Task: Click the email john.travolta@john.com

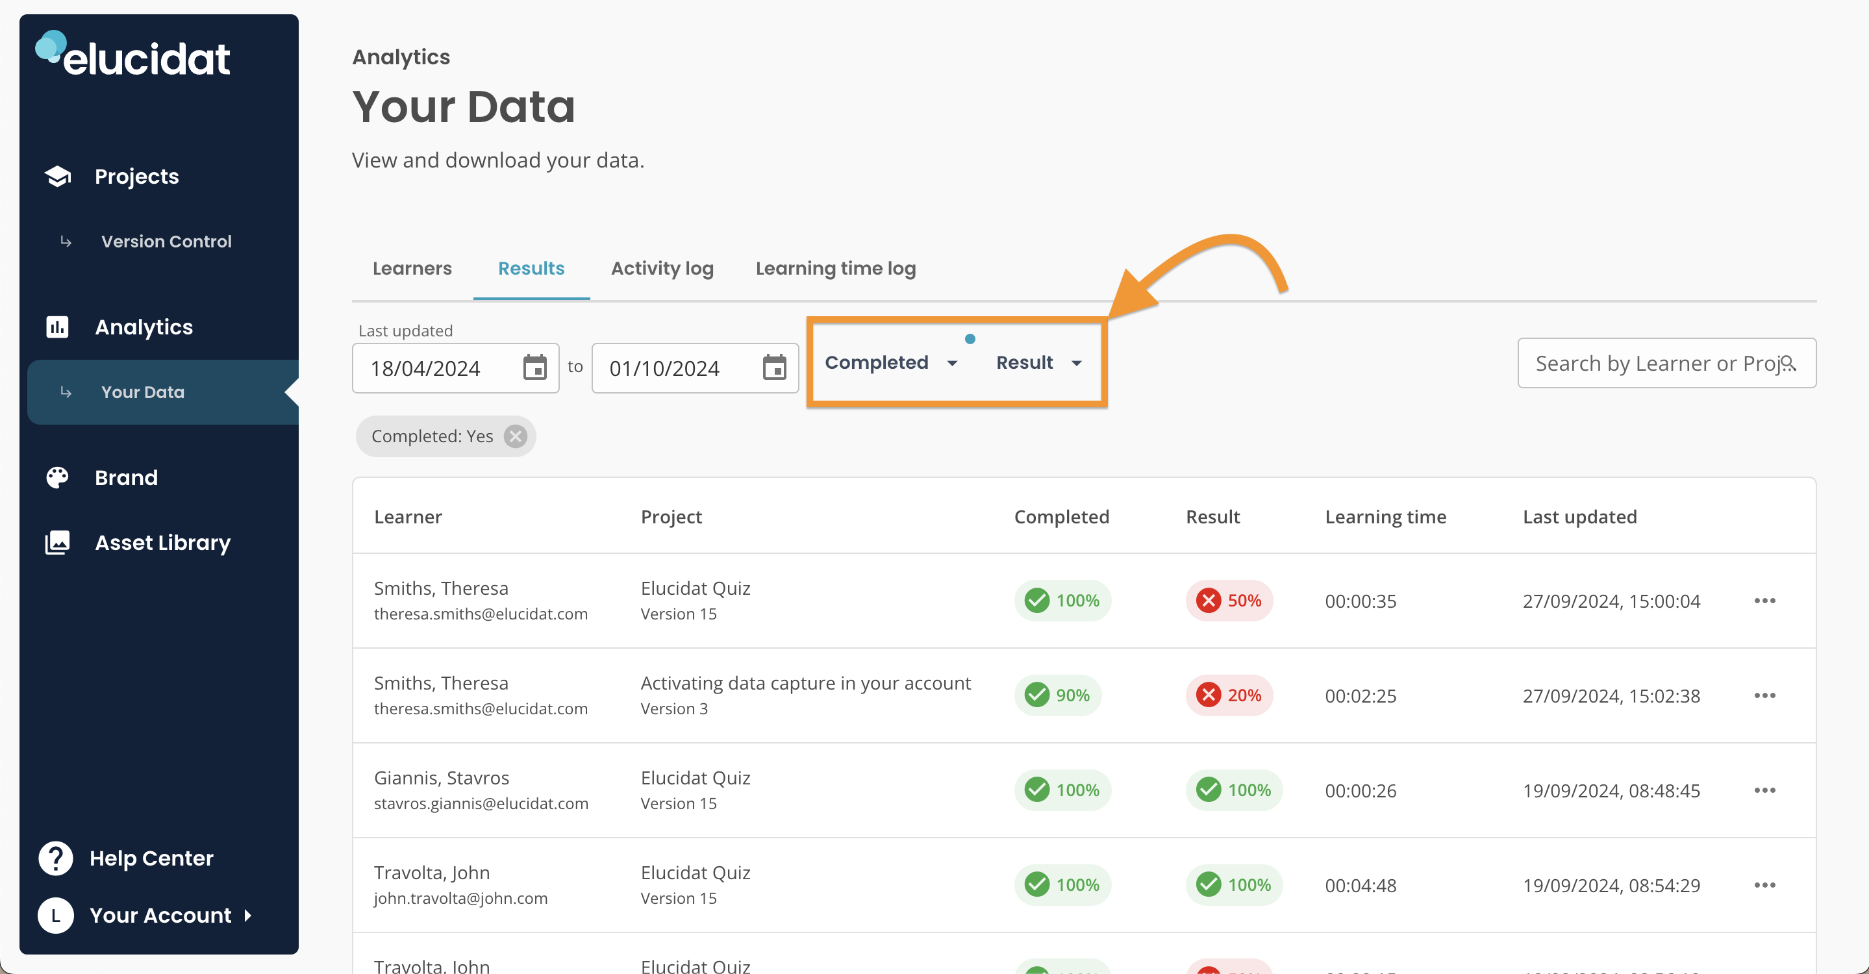Action: click(460, 898)
